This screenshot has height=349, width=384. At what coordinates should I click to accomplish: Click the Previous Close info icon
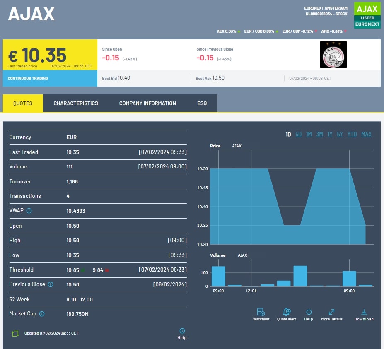(x=51, y=284)
